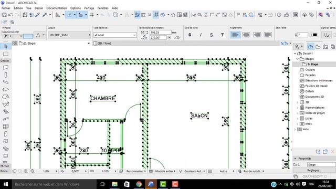The width and height of the screenshot is (336, 189).
Task: Click the black text pen color swatch
Action: pyautogui.click(x=315, y=35)
